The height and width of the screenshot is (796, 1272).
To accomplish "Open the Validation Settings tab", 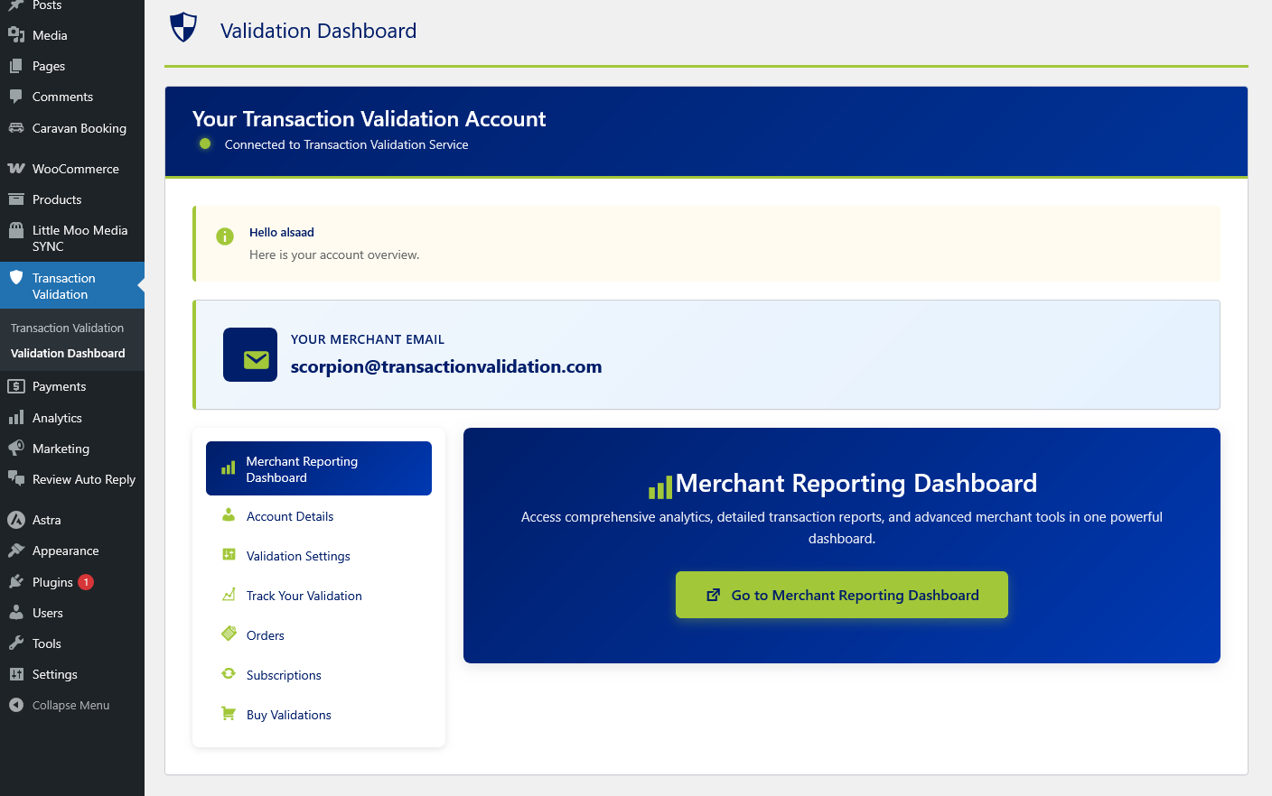I will click(319, 556).
